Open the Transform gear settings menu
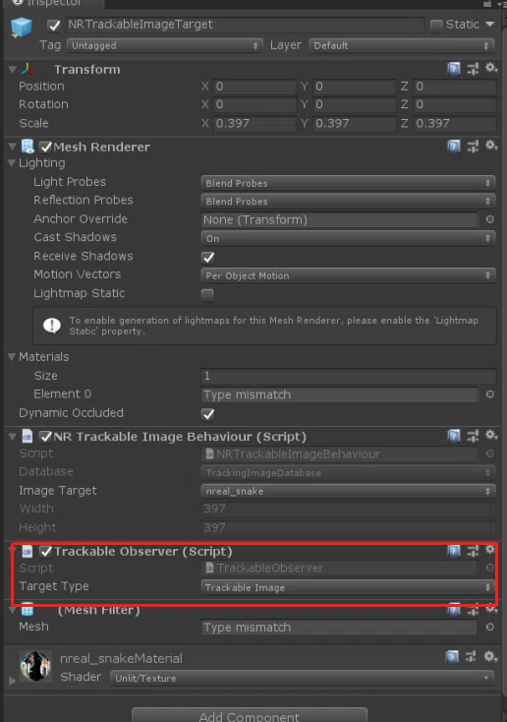This screenshot has height=722, width=507. tap(491, 68)
